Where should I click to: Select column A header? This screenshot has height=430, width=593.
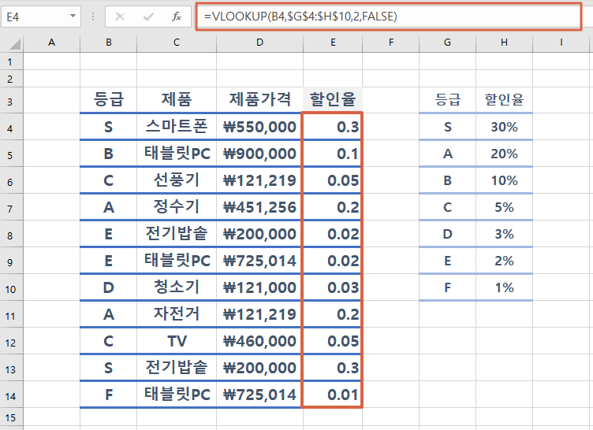click(52, 43)
